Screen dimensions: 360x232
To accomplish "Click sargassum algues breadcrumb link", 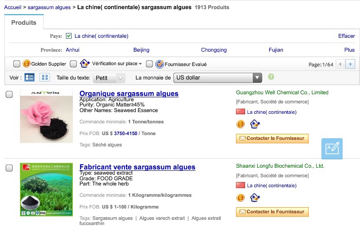I will pos(49,7).
